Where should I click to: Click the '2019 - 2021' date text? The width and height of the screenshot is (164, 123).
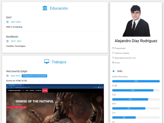pos(16,41)
